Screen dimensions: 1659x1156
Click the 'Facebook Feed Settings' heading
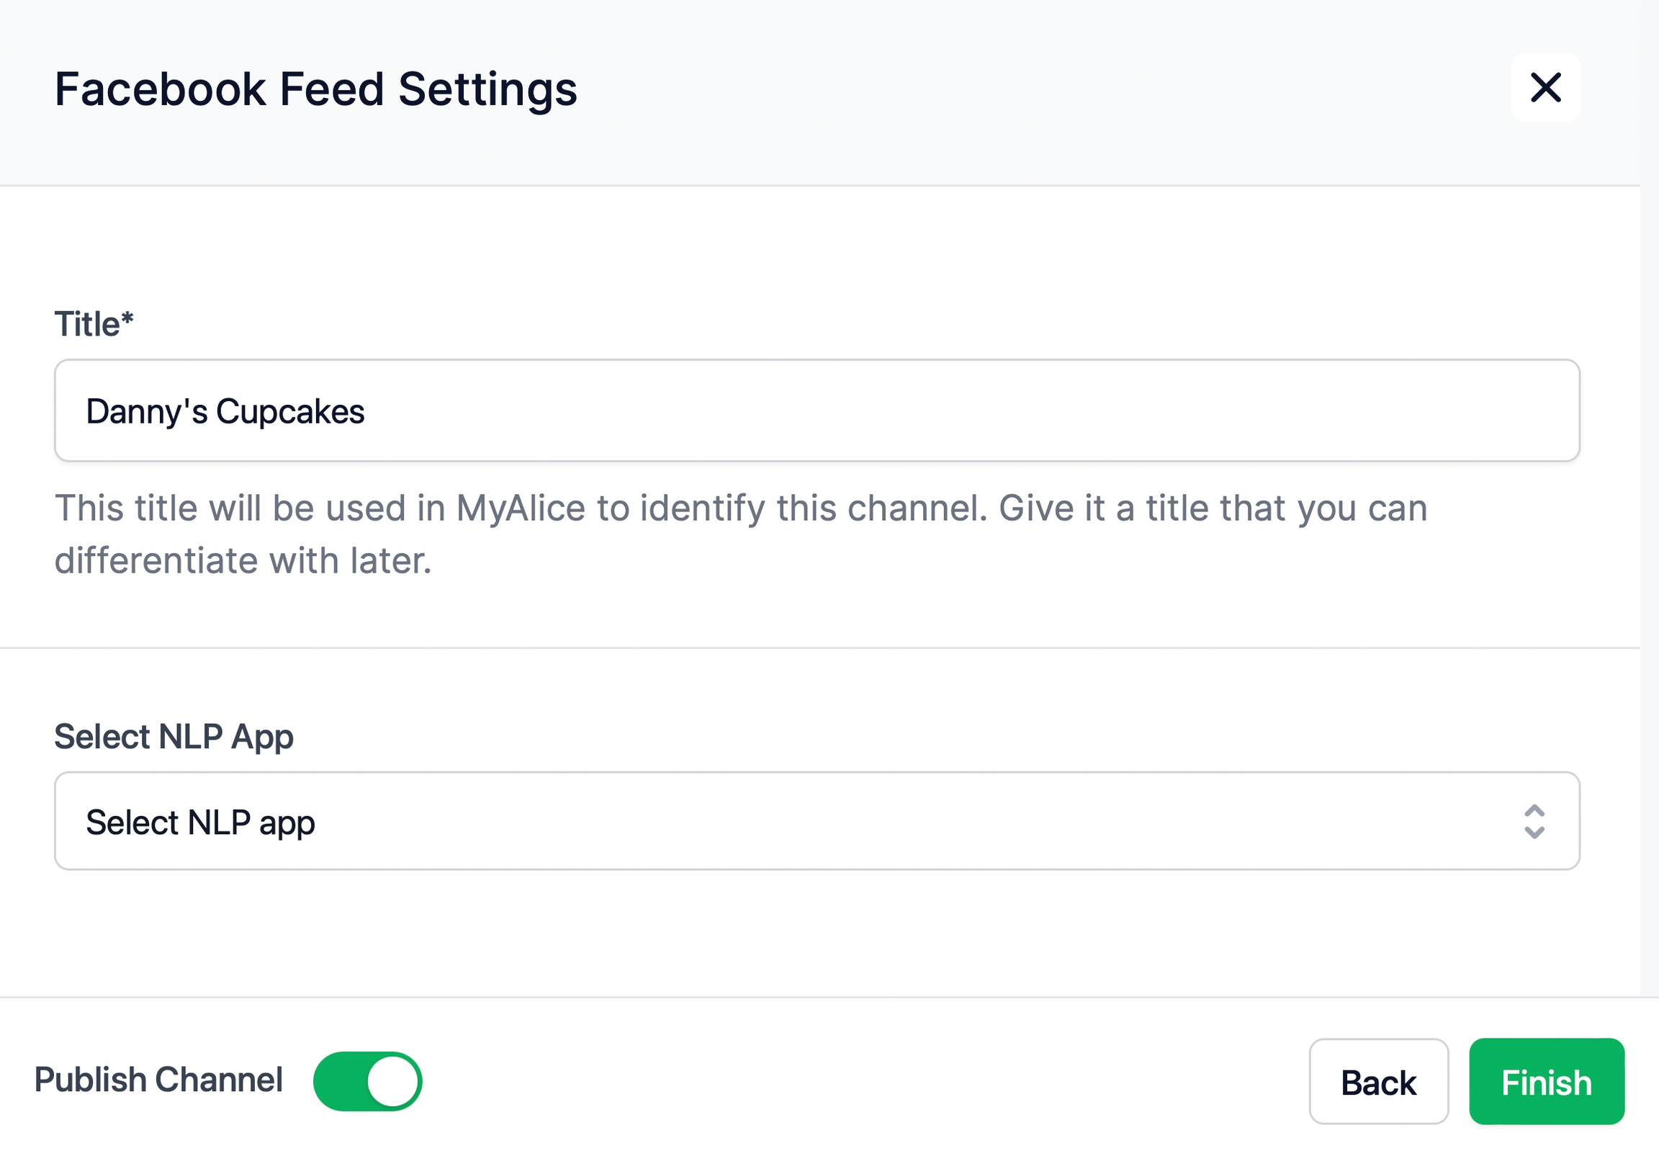click(x=316, y=89)
